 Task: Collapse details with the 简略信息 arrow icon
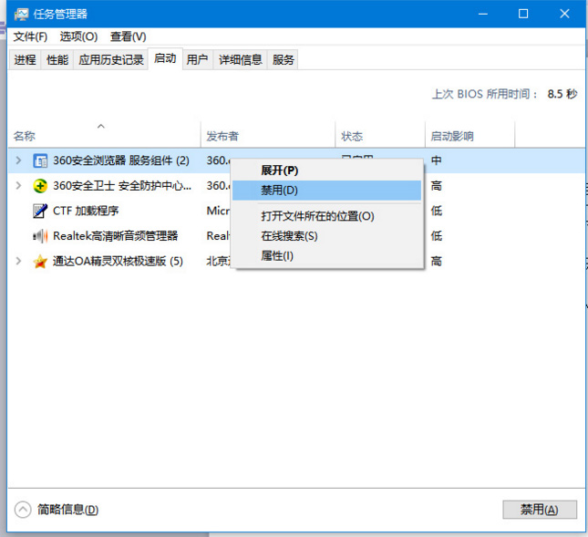point(23,510)
